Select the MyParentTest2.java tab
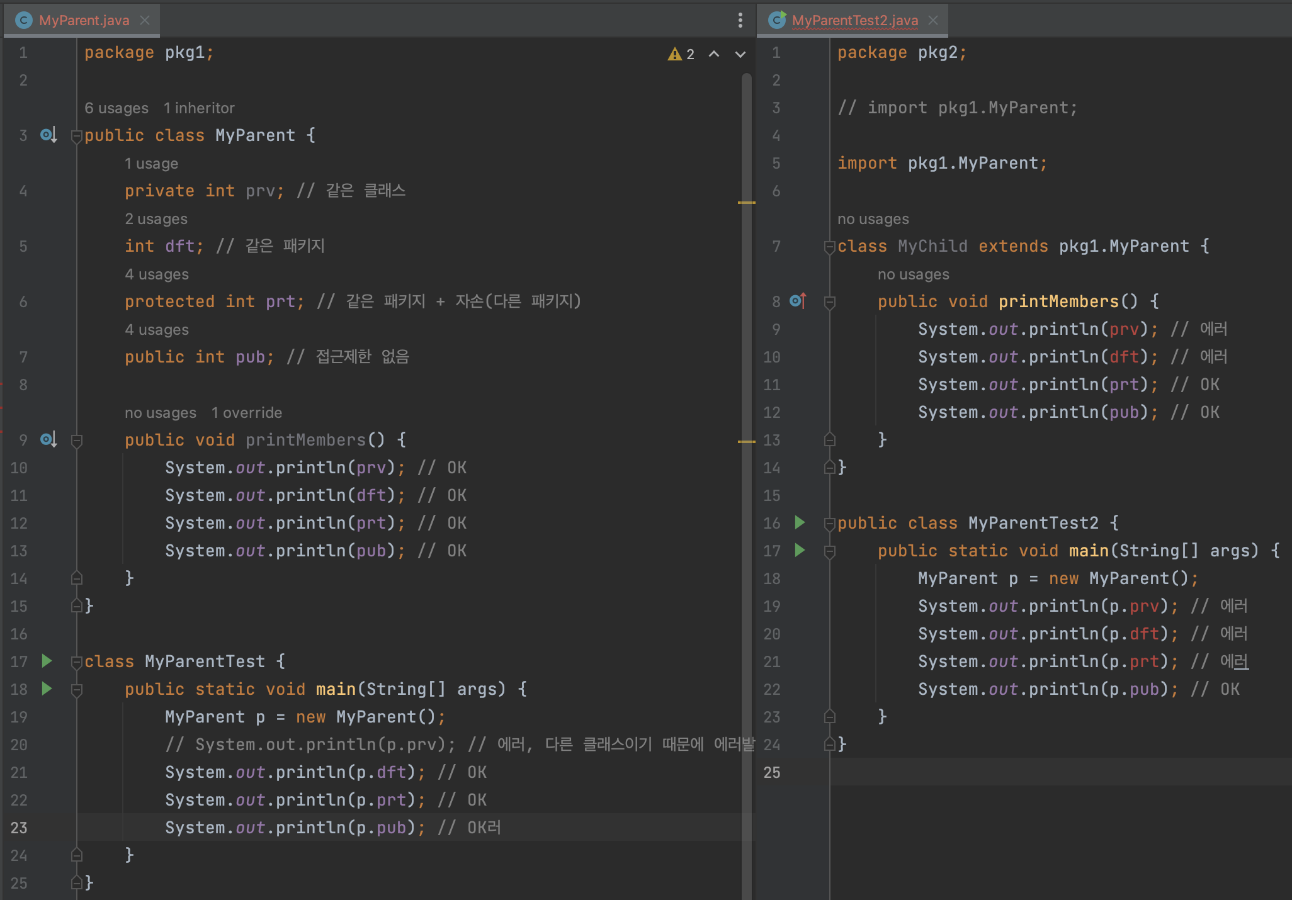The image size is (1292, 900). pos(854,20)
